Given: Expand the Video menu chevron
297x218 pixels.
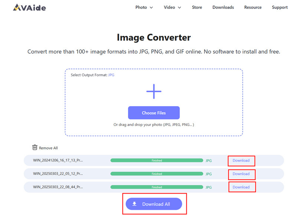Looking at the screenshot, I should click(x=179, y=7).
